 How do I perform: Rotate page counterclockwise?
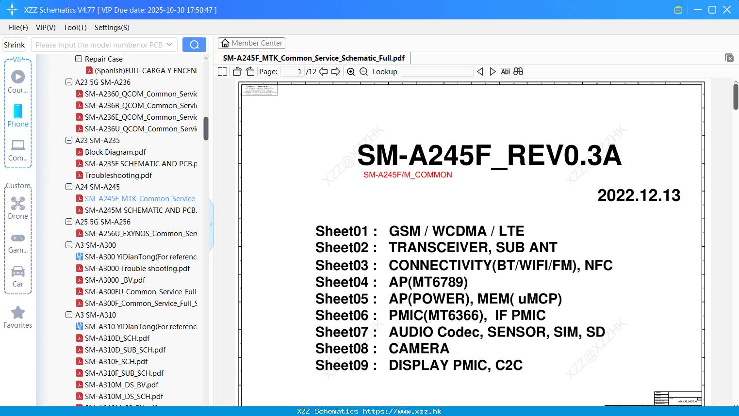click(x=237, y=71)
